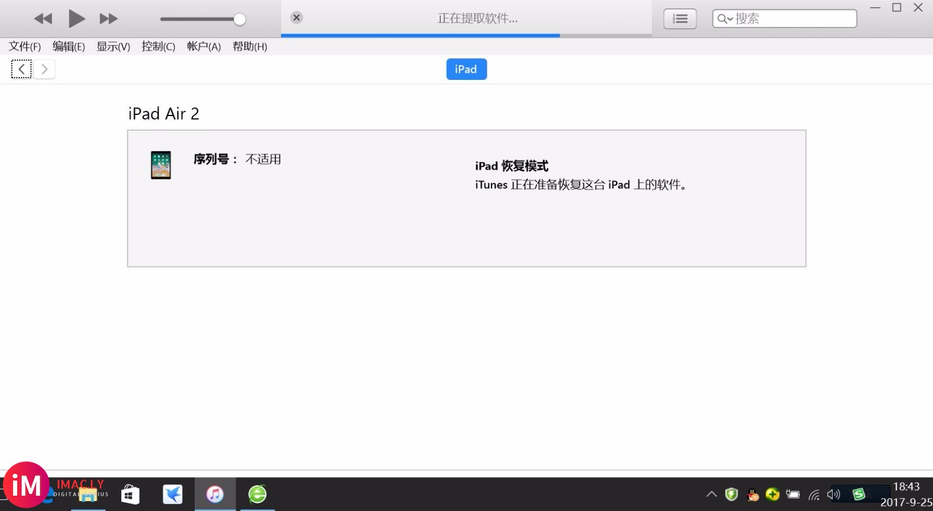Click the rewind/previous track button
The width and height of the screenshot is (933, 511).
tap(43, 19)
